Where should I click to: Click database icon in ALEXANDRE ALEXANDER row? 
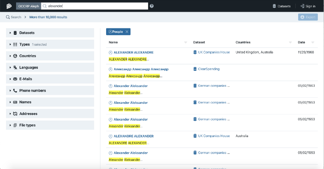(195, 136)
